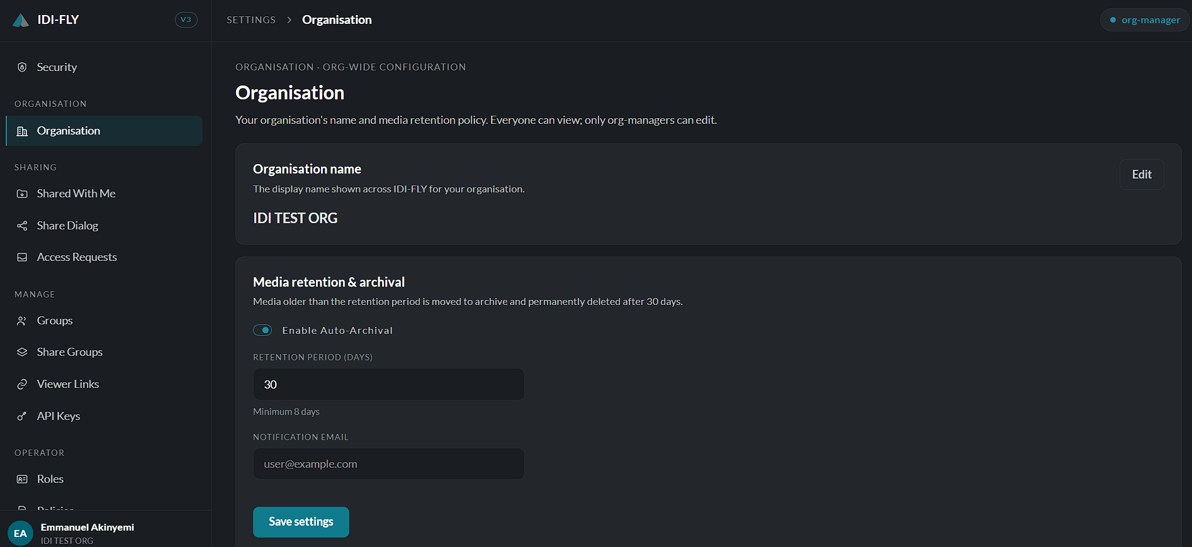1192x547 pixels.
Task: Click the IDI-FLY brand name
Action: click(x=58, y=20)
